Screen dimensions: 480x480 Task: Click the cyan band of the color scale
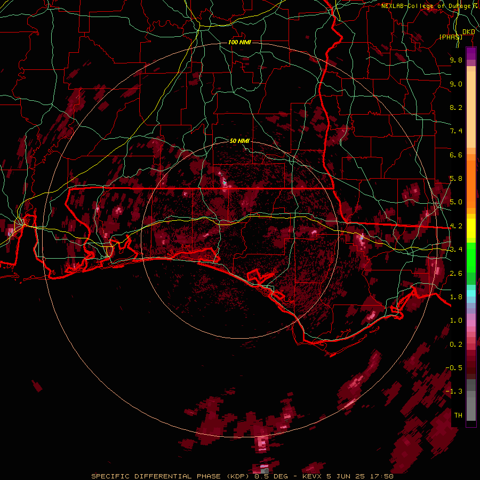[x=471, y=294]
